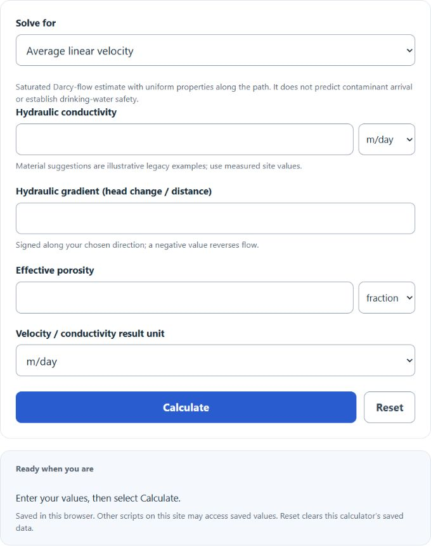431x546 pixels.
Task: Open the Solve for dropdown
Action: pyautogui.click(x=215, y=50)
